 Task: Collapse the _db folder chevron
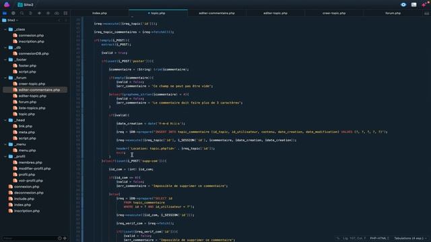[5, 48]
